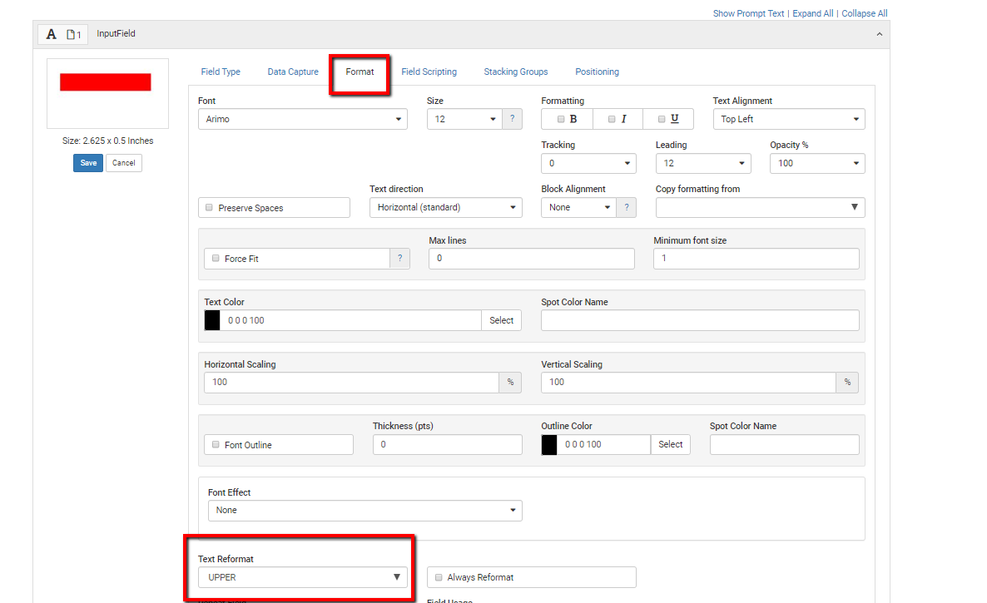
Task: Click the Vertical Scaling percent addon
Action: click(847, 383)
